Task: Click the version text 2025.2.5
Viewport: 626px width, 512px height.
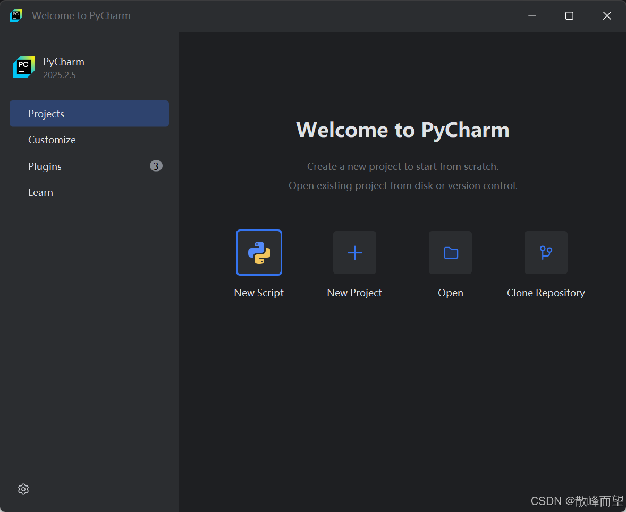Action: pos(60,75)
